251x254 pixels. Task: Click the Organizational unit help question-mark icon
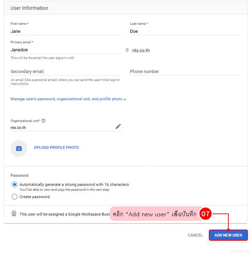(44, 121)
